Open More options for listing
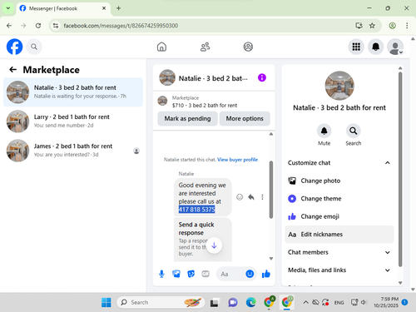The width and height of the screenshot is (416, 312). click(x=245, y=119)
